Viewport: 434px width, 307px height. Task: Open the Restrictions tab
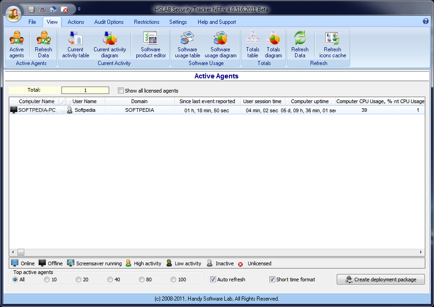pyautogui.click(x=147, y=22)
